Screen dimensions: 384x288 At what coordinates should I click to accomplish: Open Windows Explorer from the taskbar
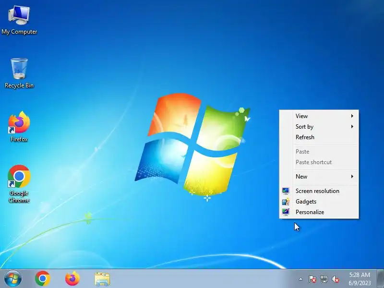(102, 279)
